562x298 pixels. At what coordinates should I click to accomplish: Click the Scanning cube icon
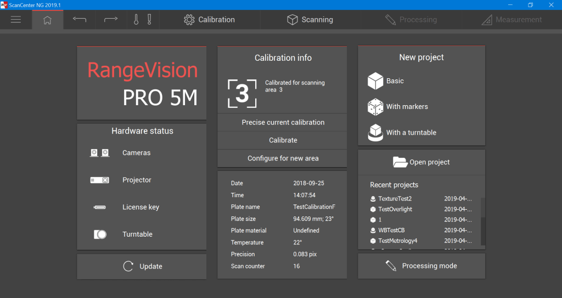293,20
